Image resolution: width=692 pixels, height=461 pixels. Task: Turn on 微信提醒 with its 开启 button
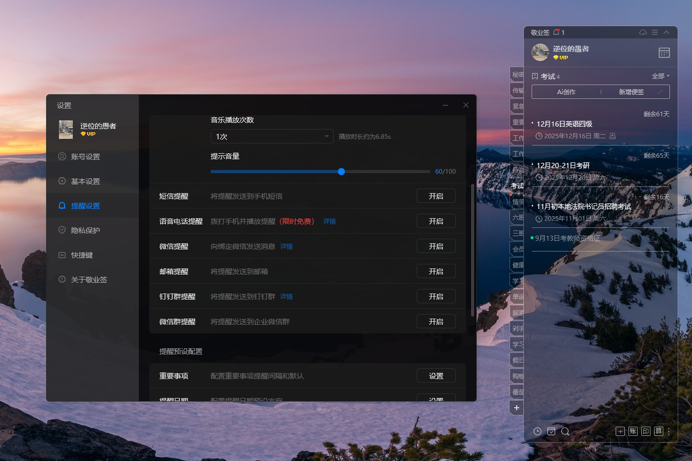click(436, 246)
